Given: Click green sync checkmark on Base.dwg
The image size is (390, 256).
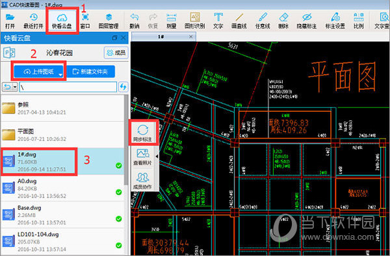Looking at the screenshot, I should click(x=119, y=219).
